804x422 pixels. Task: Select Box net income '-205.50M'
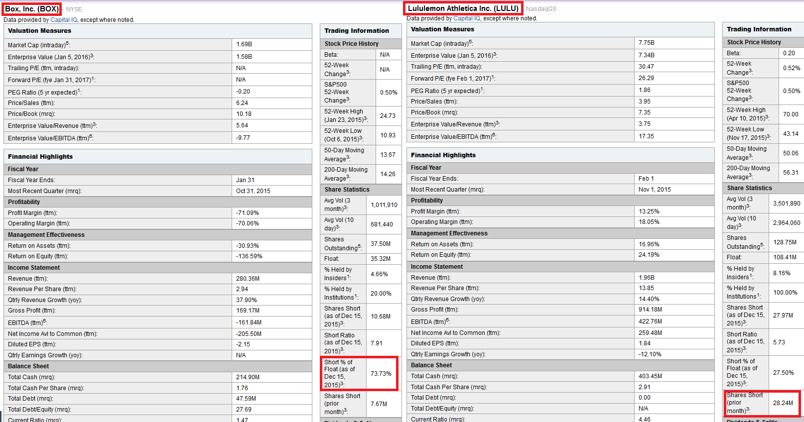click(x=249, y=334)
